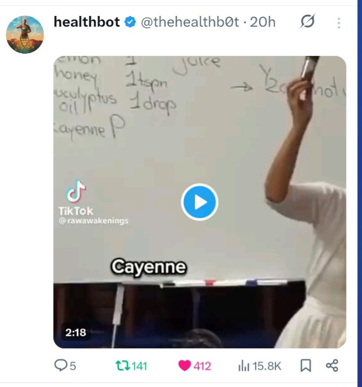Click the reply speech bubble icon
Viewport: 362px width, 387px height.
click(61, 366)
